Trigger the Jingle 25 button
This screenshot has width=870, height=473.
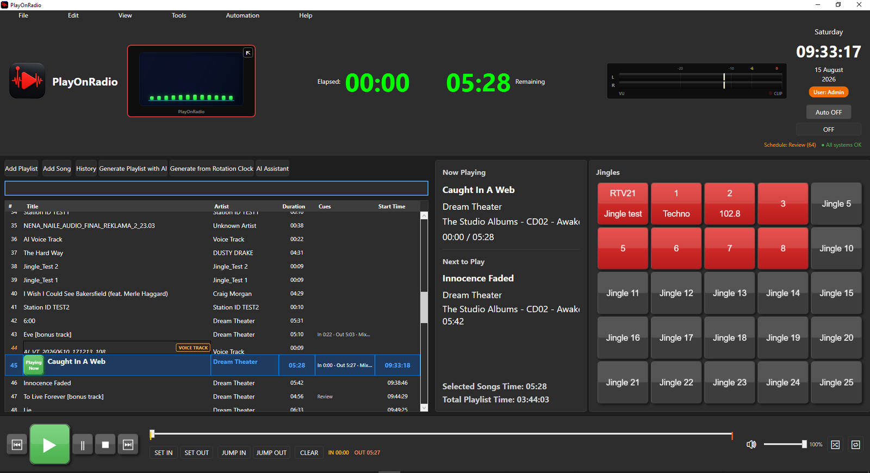coord(836,382)
